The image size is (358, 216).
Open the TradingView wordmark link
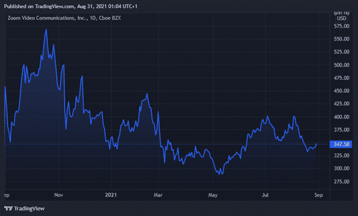(29, 208)
